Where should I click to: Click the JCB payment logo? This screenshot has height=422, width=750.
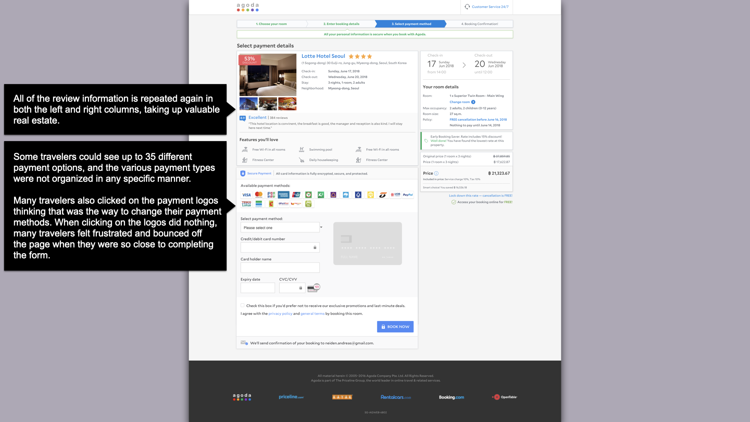click(x=271, y=195)
